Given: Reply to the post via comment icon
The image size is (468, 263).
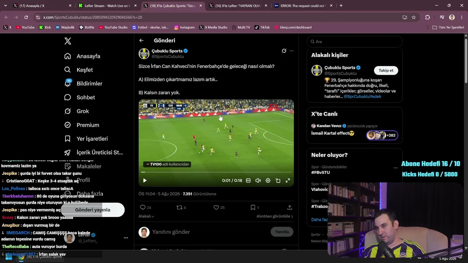Looking at the screenshot, I should (x=146, y=207).
